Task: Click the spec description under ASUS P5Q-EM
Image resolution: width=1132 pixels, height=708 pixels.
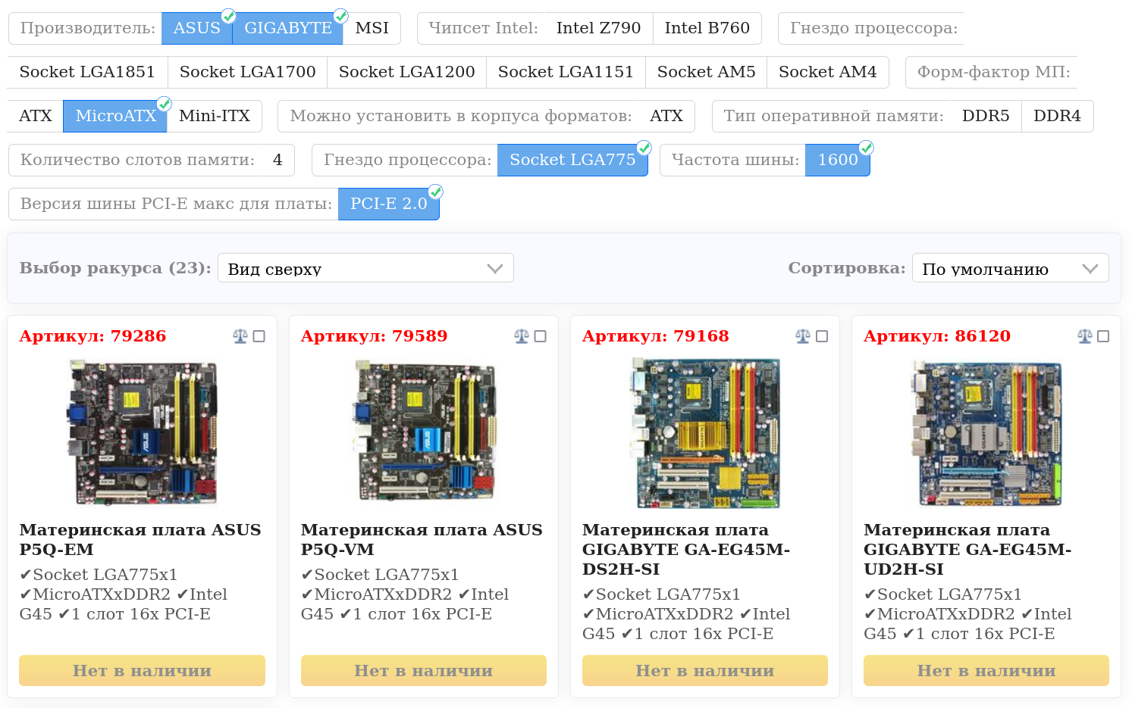Action: 124,594
